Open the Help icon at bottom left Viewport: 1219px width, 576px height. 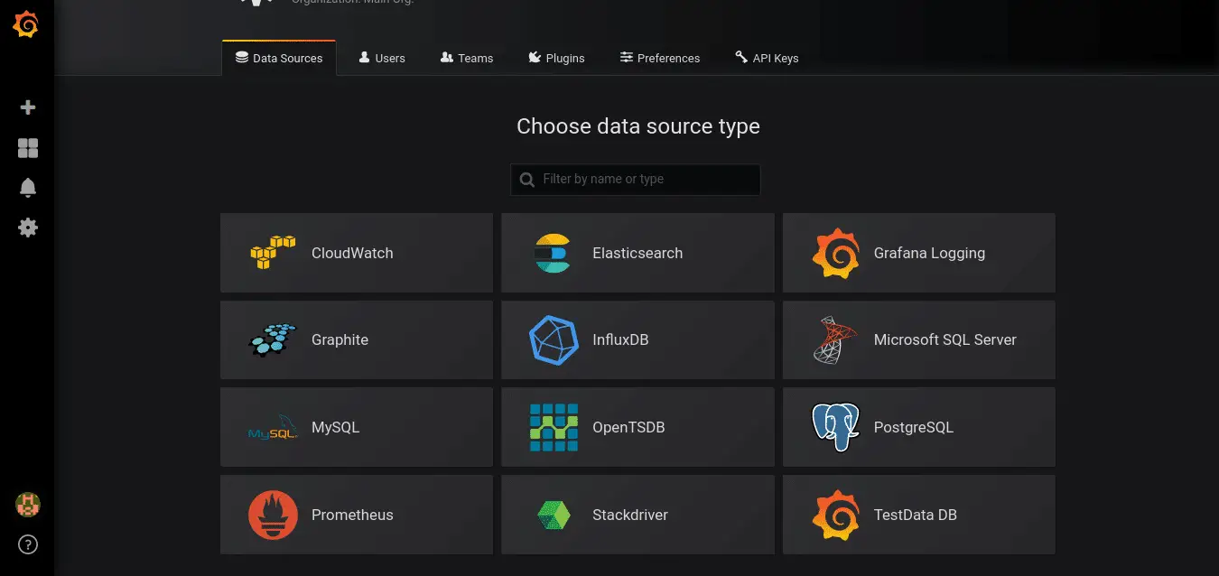pyautogui.click(x=27, y=544)
